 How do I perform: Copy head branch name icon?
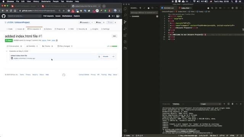tap(57, 40)
